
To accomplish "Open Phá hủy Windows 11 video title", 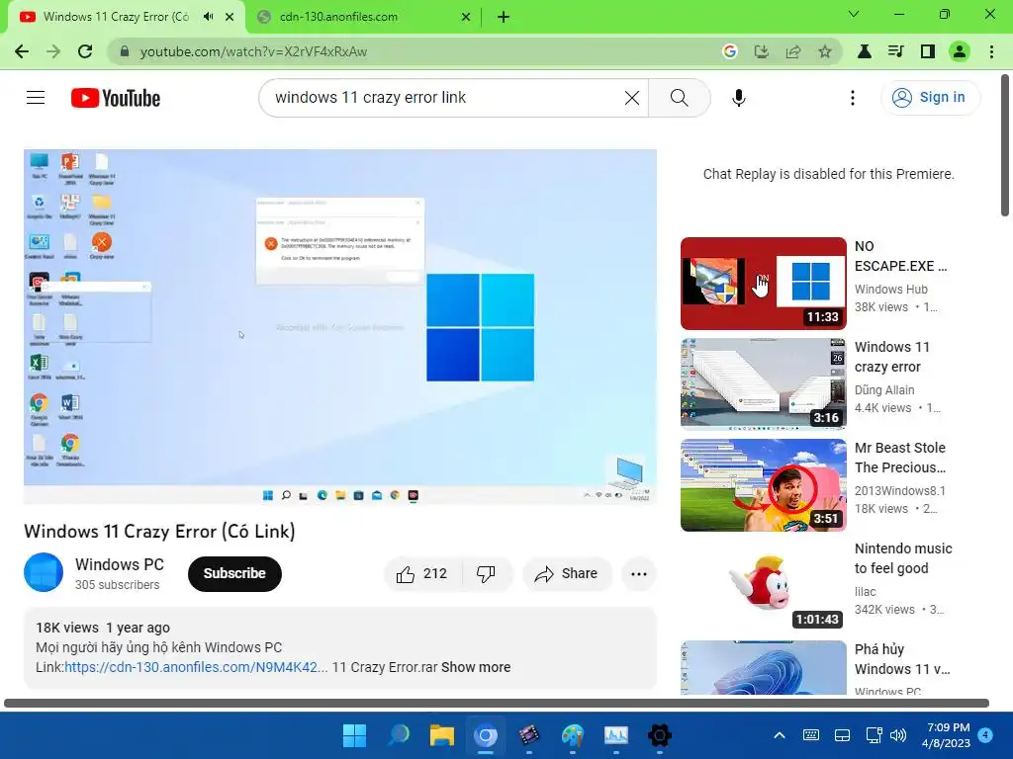I will click(902, 659).
